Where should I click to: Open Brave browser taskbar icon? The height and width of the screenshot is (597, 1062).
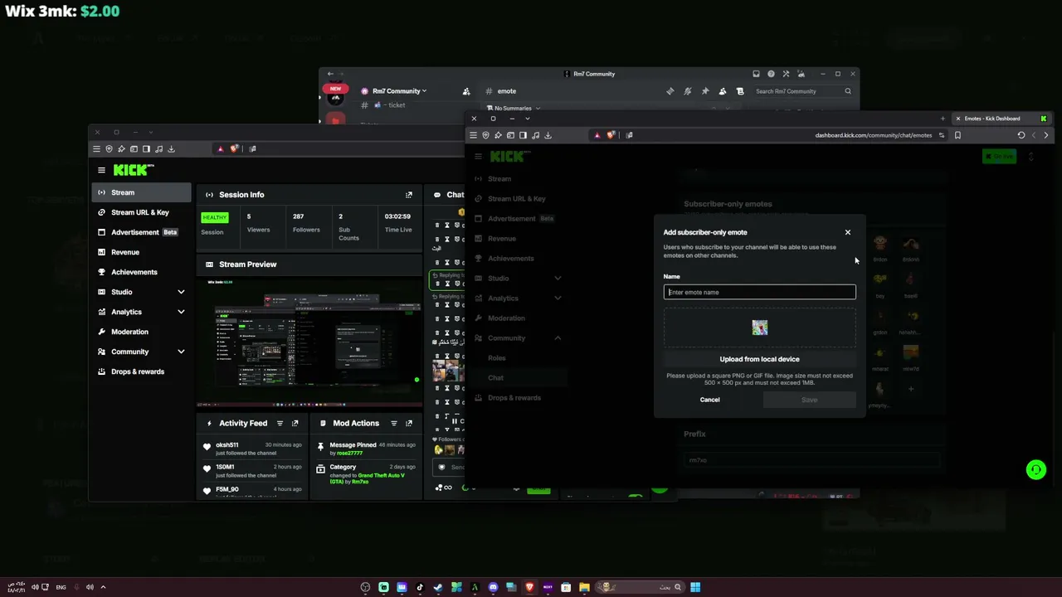(x=529, y=587)
